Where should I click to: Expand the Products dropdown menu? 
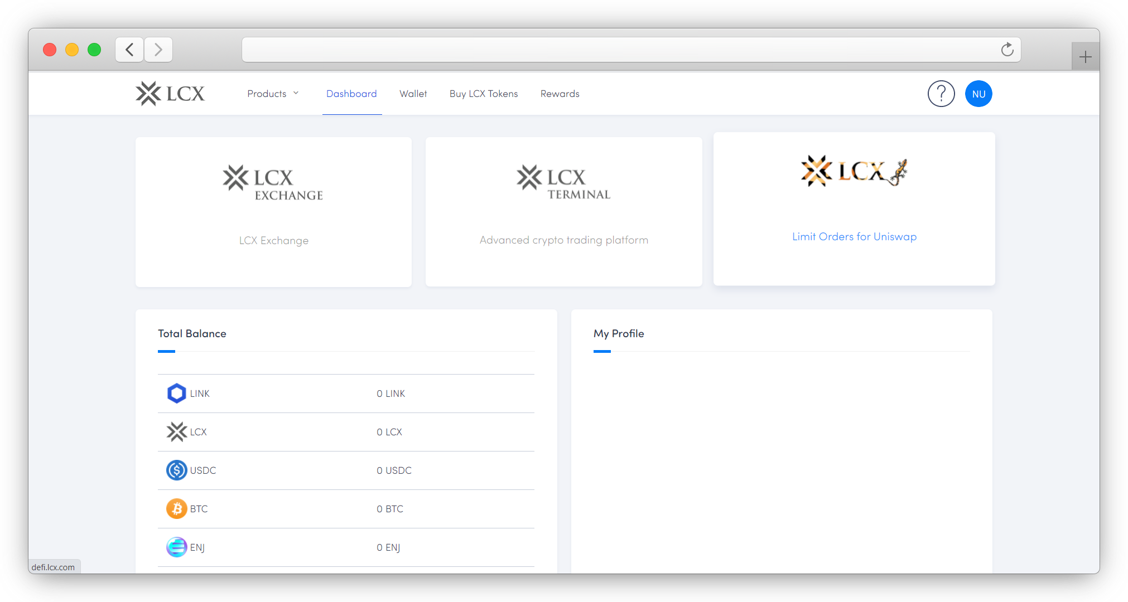pyautogui.click(x=273, y=94)
